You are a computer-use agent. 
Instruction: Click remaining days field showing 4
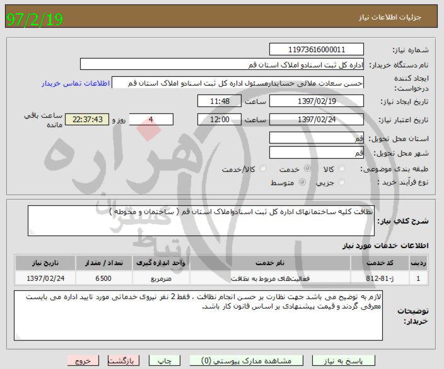pos(151,119)
